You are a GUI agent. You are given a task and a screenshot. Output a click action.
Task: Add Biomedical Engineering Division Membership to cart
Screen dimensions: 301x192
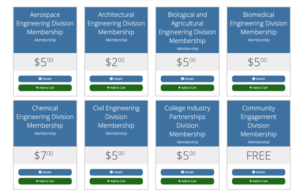point(259,88)
